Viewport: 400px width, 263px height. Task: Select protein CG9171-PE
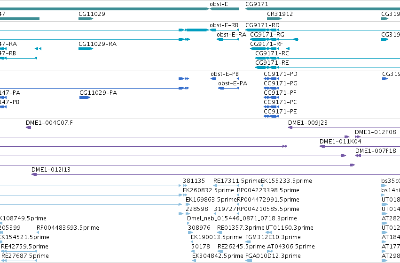point(271,116)
